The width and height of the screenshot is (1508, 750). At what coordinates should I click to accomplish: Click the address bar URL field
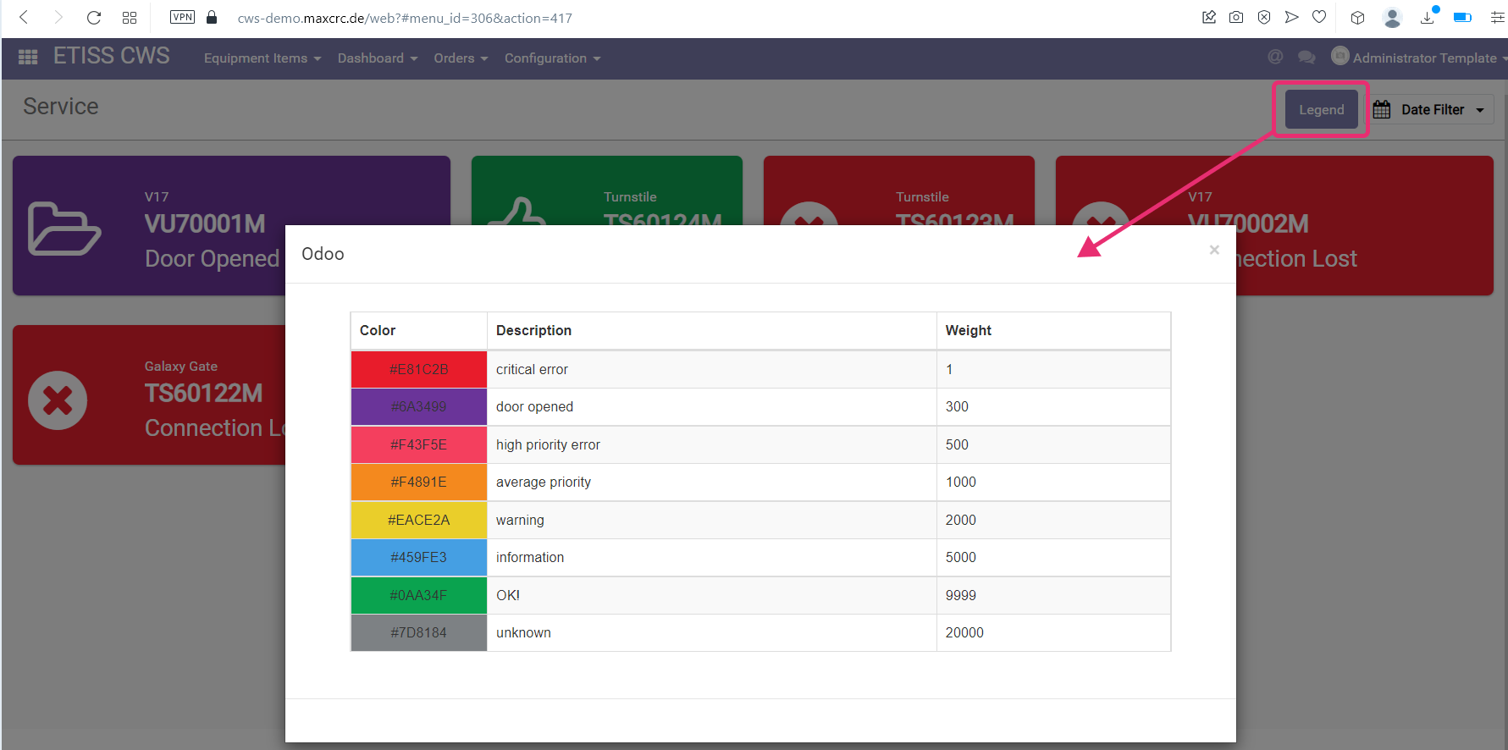tap(405, 18)
